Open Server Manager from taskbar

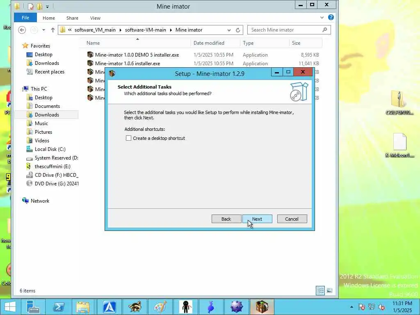click(33, 307)
